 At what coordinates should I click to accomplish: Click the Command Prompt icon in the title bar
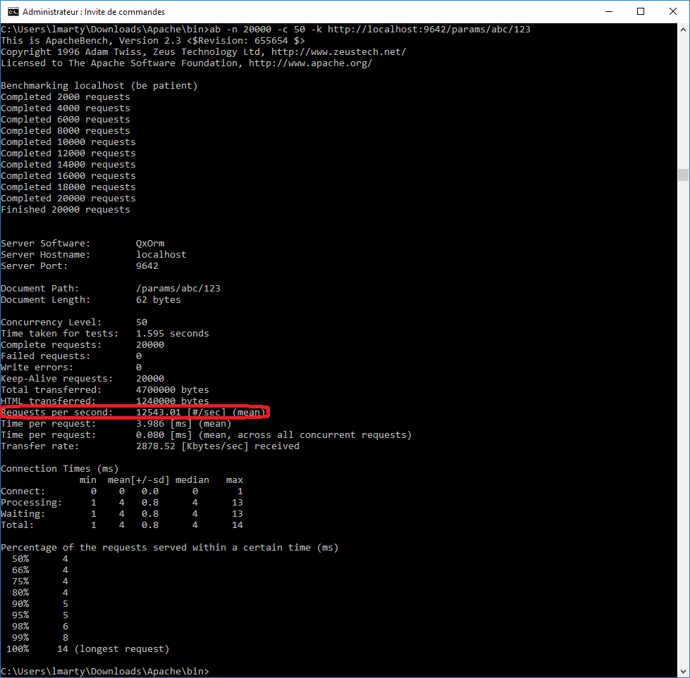pos(15,11)
